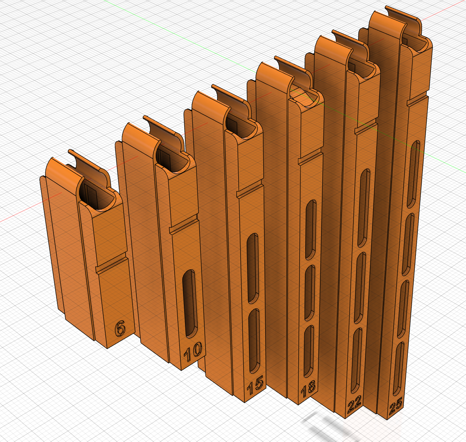
Task: Select the engraved number 10 on its model
Action: point(193,353)
